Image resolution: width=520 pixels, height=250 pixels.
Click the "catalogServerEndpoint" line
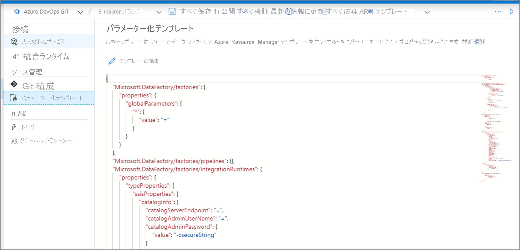[185, 210]
